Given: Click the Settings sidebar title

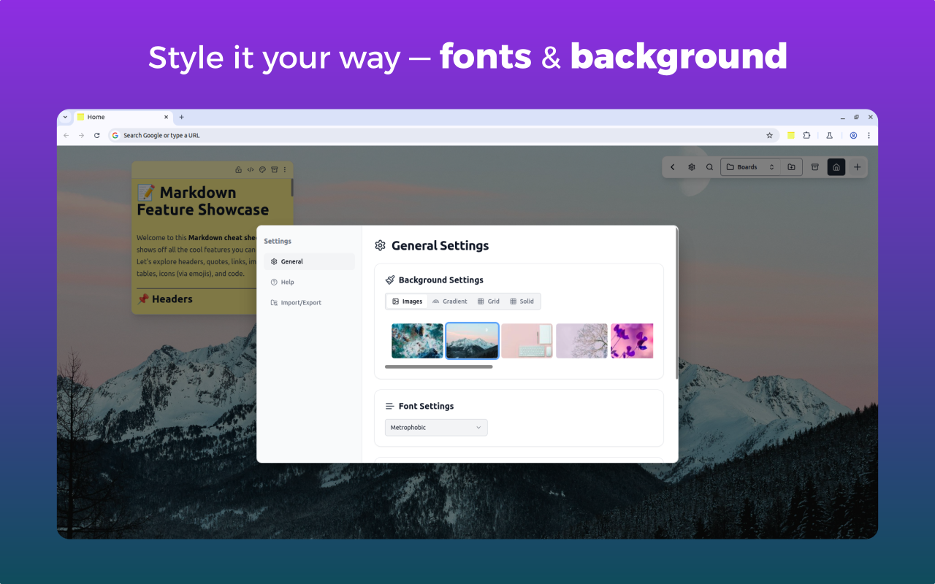Looking at the screenshot, I should coord(278,241).
